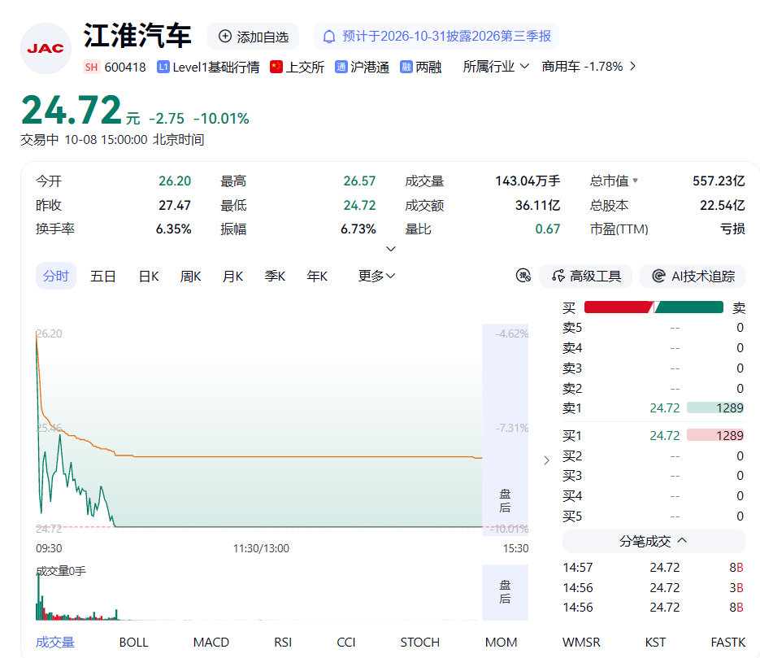Image resolution: width=760 pixels, height=658 pixels.
Task: Click the 14:56 trade row with 3B
Action: [654, 588]
